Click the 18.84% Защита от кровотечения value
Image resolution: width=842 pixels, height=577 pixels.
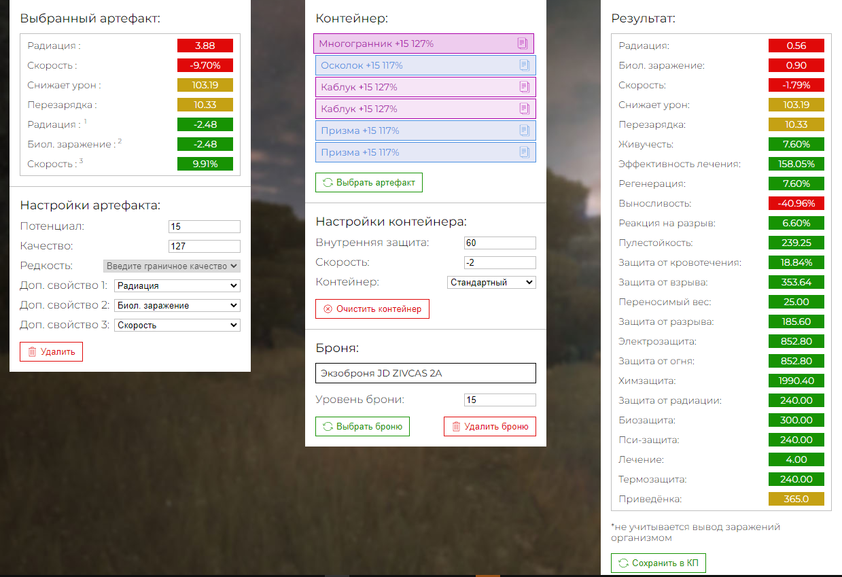[796, 262]
